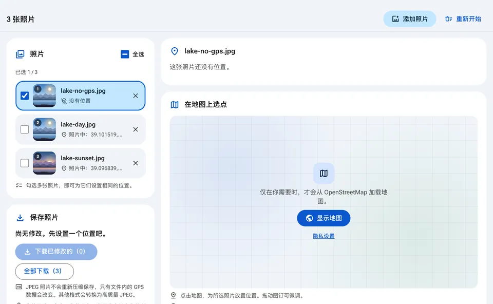
Task: Open the lake-sunset.jpg thumbnail
Action: click(44, 163)
